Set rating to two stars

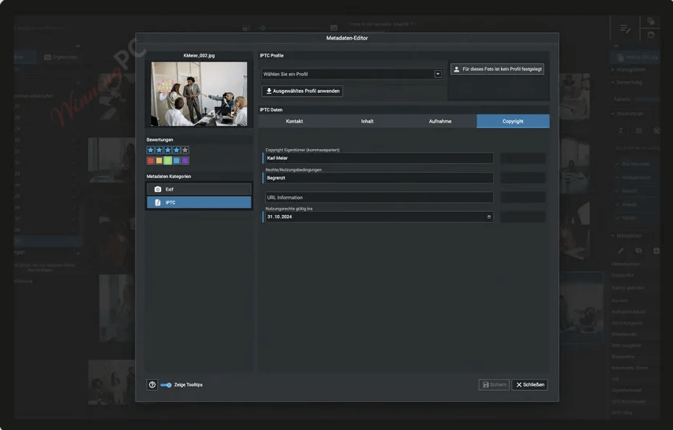tap(159, 150)
